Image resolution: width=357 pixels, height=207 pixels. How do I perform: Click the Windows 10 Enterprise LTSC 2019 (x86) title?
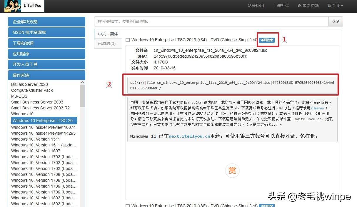(x=194, y=206)
